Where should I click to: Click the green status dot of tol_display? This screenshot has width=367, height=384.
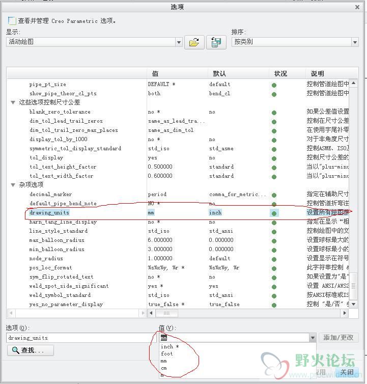(x=274, y=158)
